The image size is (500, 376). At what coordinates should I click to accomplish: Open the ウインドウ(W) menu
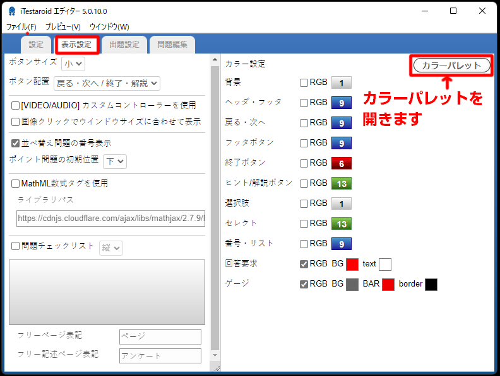109,26
